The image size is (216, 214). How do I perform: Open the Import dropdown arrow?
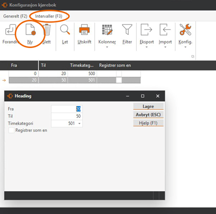click(x=165, y=47)
